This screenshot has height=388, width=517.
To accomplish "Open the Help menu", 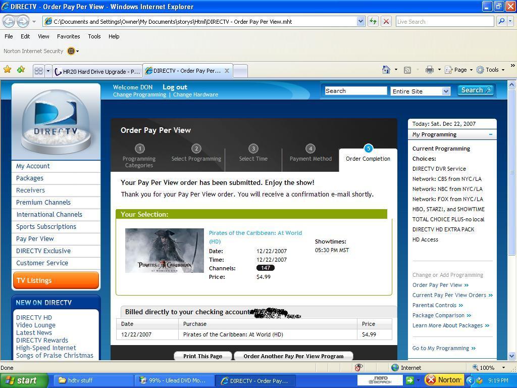I will [x=114, y=36].
